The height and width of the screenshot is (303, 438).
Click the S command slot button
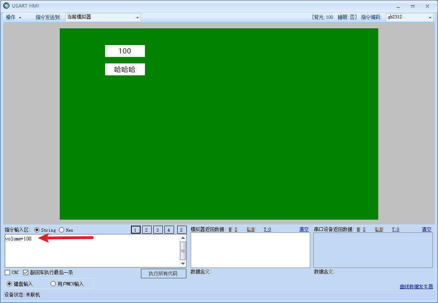click(x=182, y=230)
